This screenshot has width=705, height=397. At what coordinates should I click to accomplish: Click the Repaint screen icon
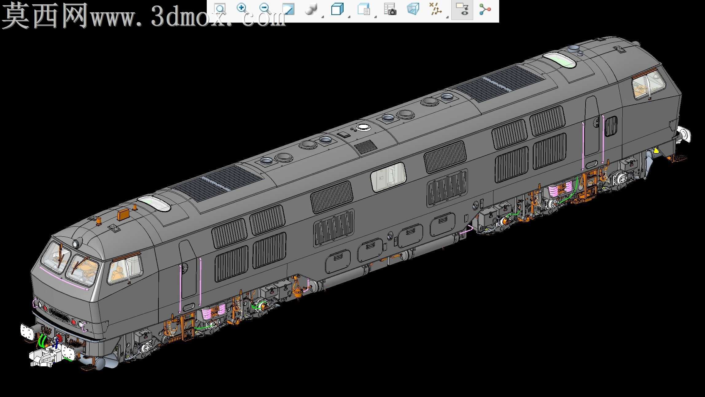click(x=288, y=9)
